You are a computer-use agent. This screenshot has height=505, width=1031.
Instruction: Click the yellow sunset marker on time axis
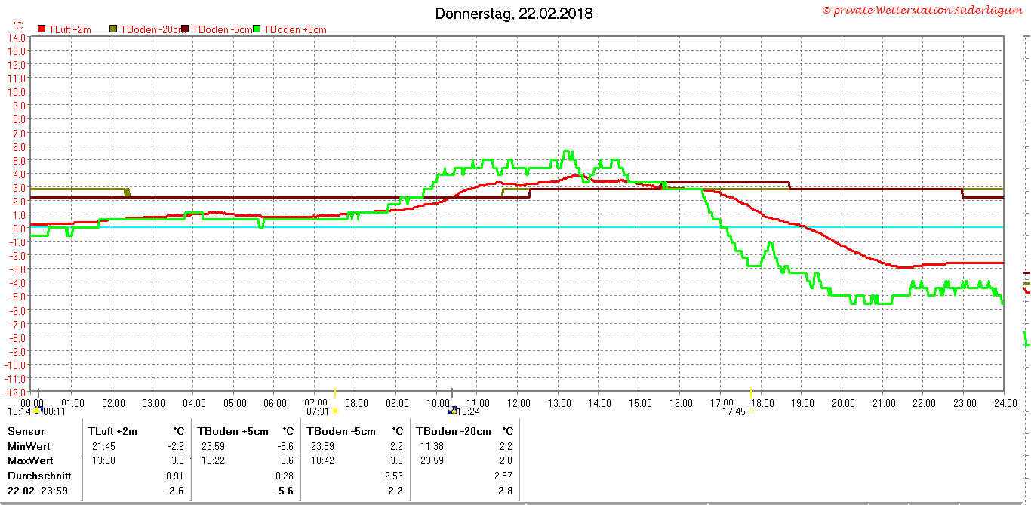pyautogui.click(x=750, y=393)
